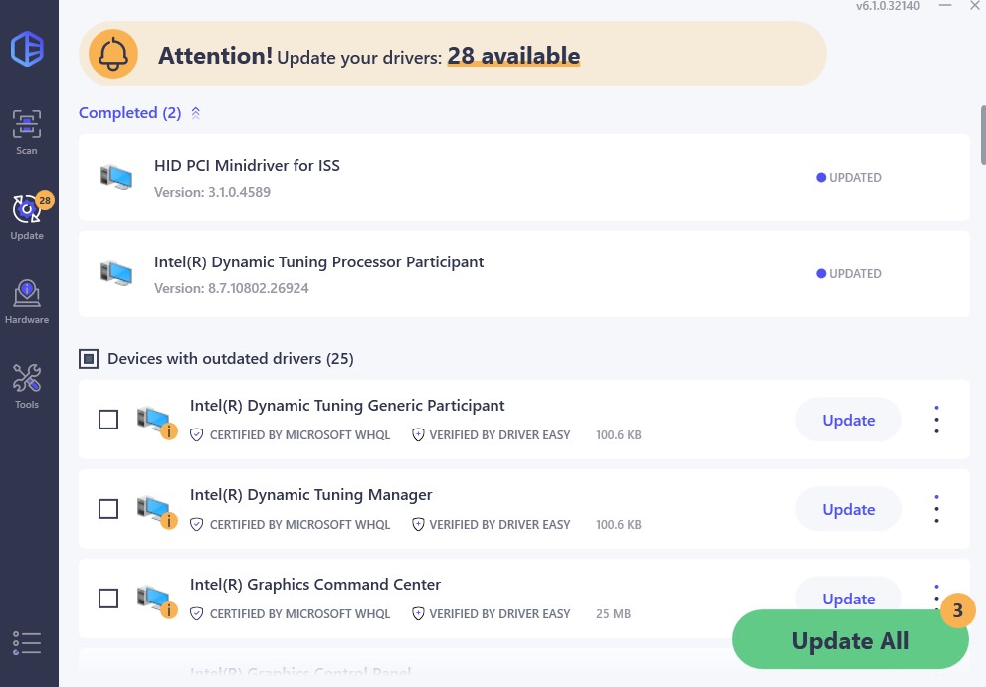The width and height of the screenshot is (986, 687).
Task: Check the Intel Graphics Command Center checkbox
Action: tap(108, 600)
